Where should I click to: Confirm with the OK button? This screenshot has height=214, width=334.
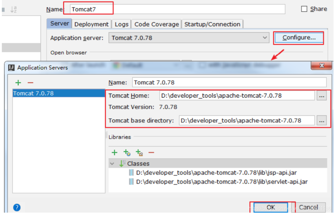[270, 207]
